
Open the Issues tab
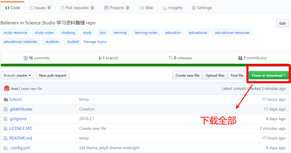click(x=40, y=8)
